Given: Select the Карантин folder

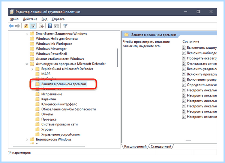Looking at the screenshot, I should coord(48,99).
